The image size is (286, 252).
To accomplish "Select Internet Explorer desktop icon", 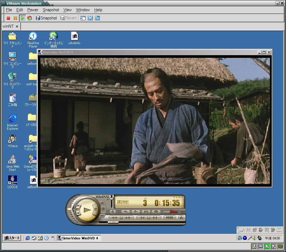I will pyautogui.click(x=12, y=122).
